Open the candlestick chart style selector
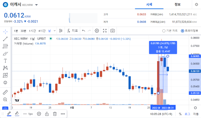The width and height of the screenshot is (201, 118). [x=61, y=31]
